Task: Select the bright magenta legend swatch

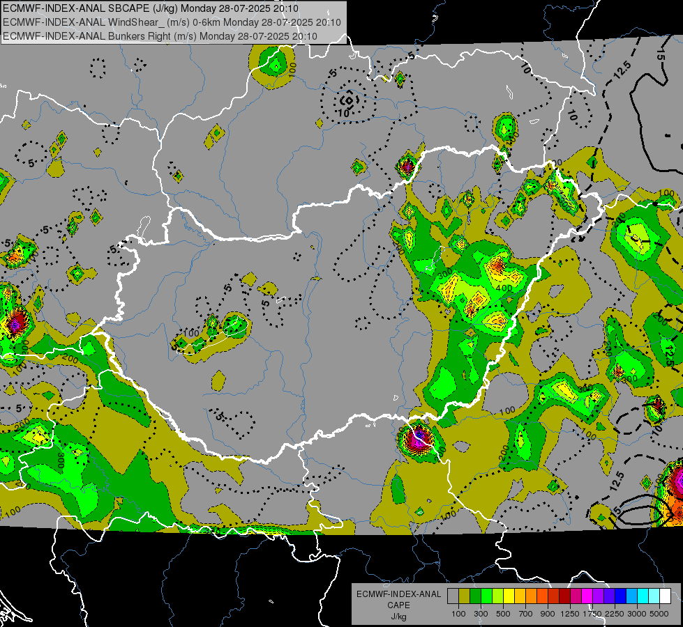Action: 587,596
